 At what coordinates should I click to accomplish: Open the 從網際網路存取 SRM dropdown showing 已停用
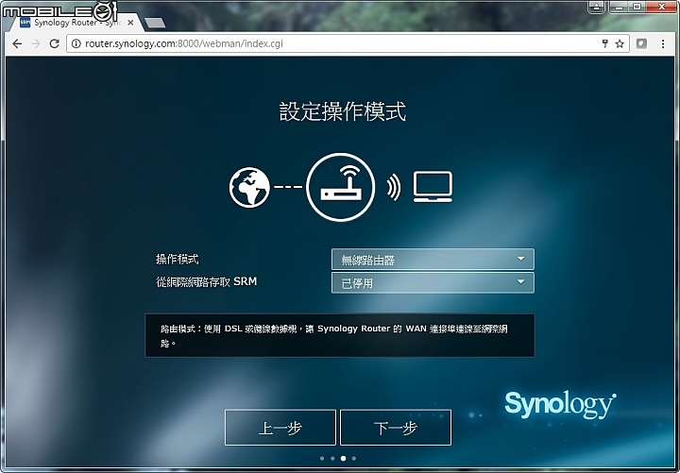[x=433, y=282]
